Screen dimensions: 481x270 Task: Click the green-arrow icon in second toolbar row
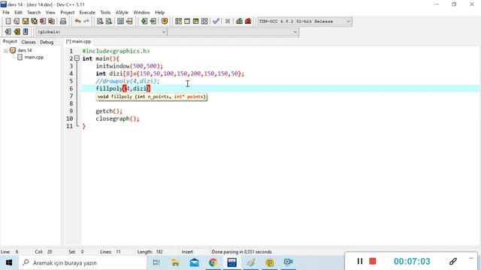pyautogui.click(x=17, y=31)
